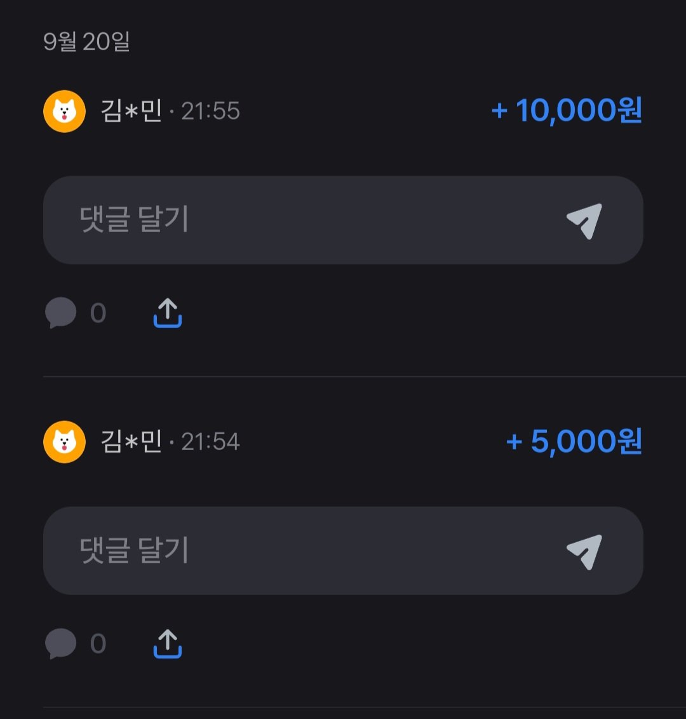
Task: Open the +5,000원 amount details
Action: click(x=574, y=441)
